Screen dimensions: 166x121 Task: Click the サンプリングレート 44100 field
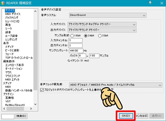76,51
